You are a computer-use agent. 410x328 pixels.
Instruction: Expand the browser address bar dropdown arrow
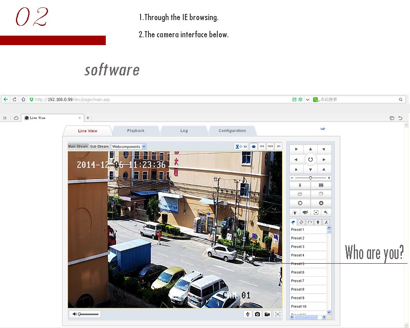[x=307, y=99]
